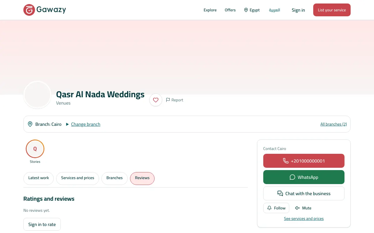Switch language to العربية
Image resolution: width=374 pixels, height=233 pixels.
275,10
